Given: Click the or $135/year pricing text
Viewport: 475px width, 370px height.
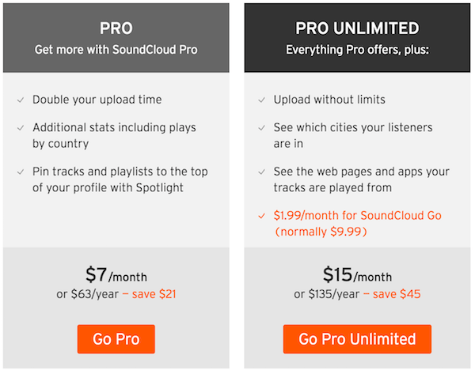Looking at the screenshot, I should point(326,294).
